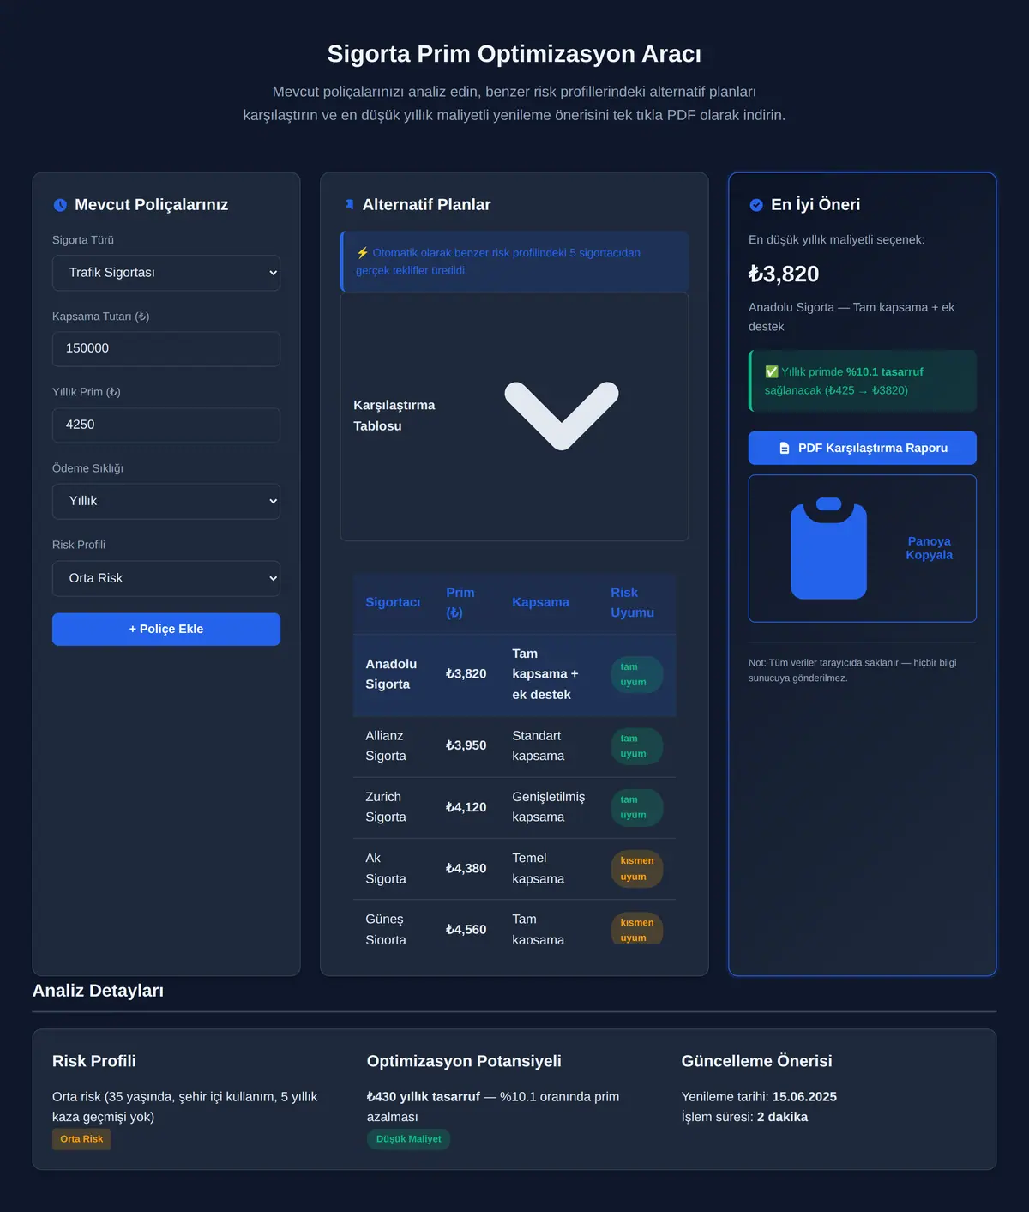Focus the Kapsama Tutarı input field

tap(166, 348)
